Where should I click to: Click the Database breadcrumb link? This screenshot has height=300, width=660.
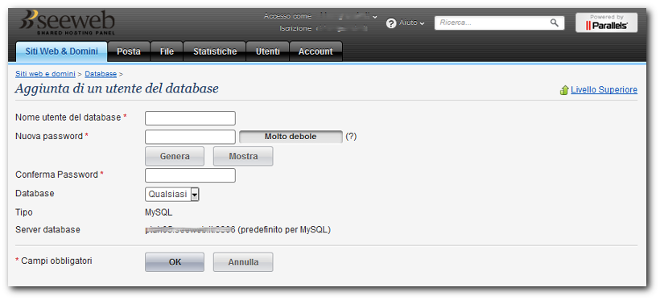(101, 74)
